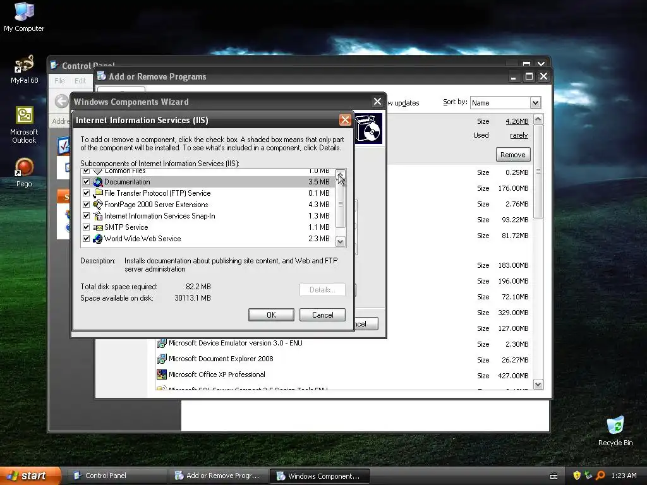
Task: Uncheck File Transfer Protocol (FTP) Service
Action: pos(86,193)
